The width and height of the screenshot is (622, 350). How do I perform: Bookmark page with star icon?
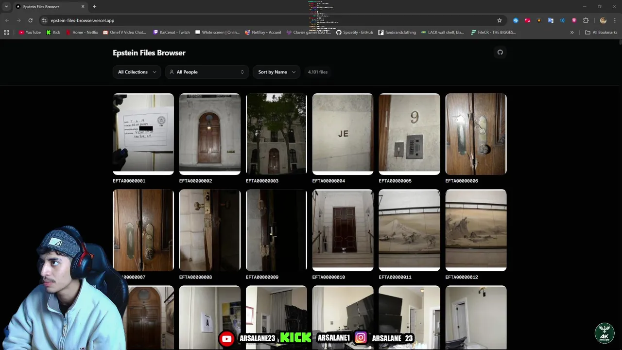(499, 20)
